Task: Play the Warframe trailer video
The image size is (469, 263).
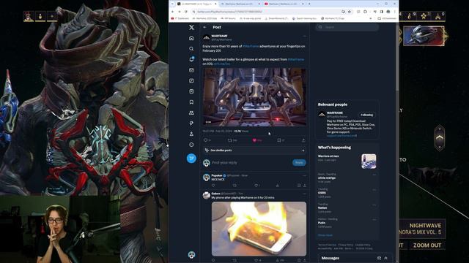Action: 254,97
